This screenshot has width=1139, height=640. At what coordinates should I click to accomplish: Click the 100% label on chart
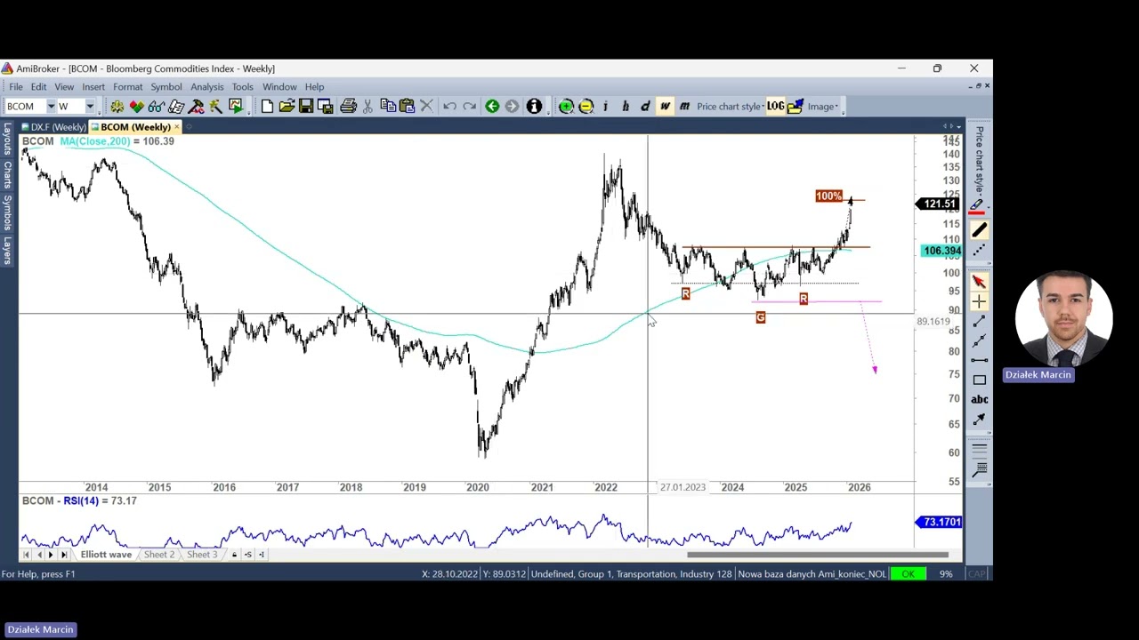point(828,196)
